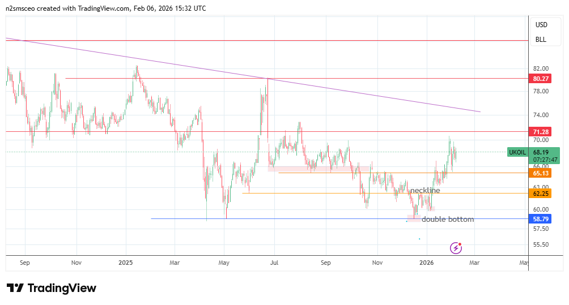The width and height of the screenshot is (569, 305).
Task: Open the USD currency selector
Action: (541, 25)
